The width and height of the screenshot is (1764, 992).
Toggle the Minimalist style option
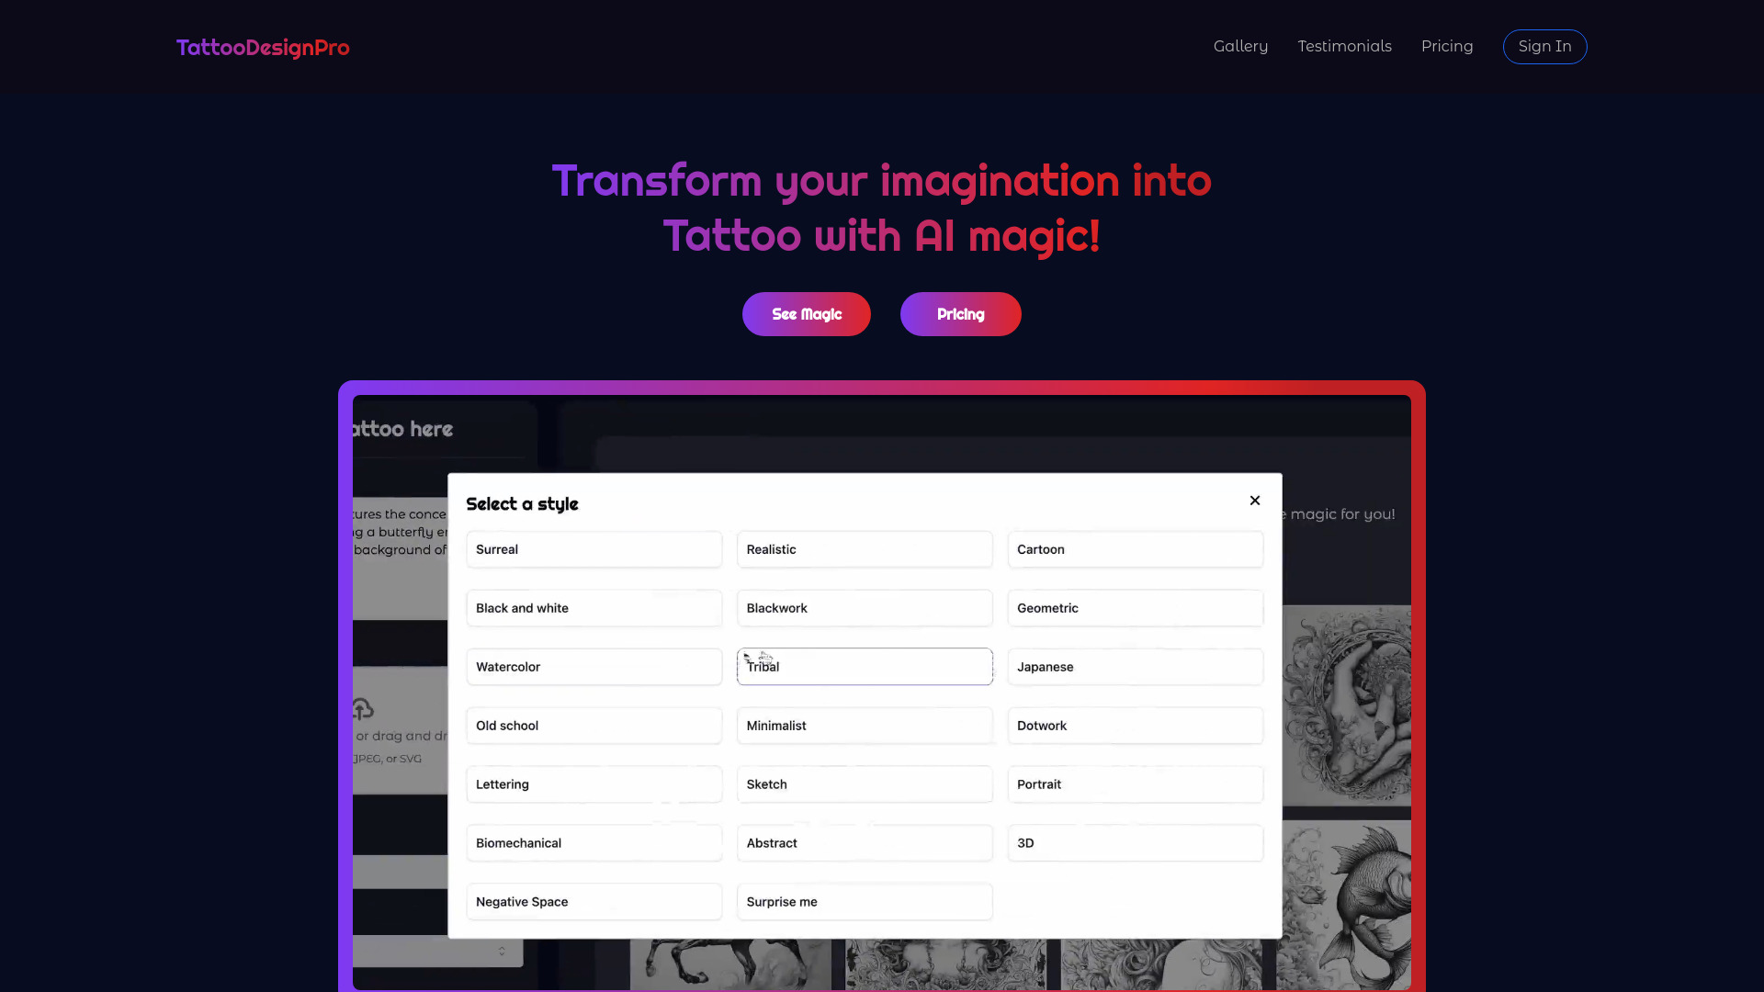click(864, 725)
